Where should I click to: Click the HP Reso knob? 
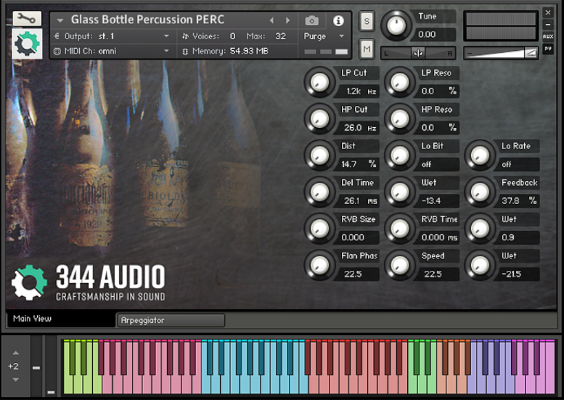pyautogui.click(x=400, y=119)
